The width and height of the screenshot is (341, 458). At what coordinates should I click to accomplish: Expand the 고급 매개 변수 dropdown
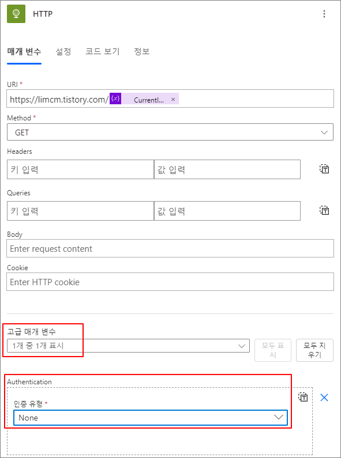(129, 346)
